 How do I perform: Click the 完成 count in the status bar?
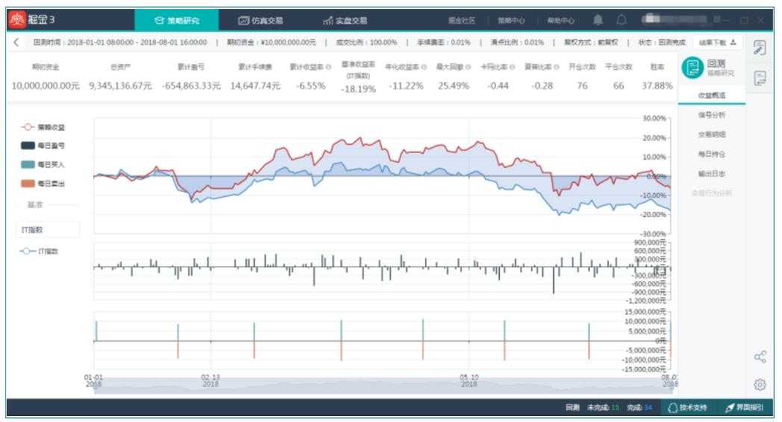(639, 408)
